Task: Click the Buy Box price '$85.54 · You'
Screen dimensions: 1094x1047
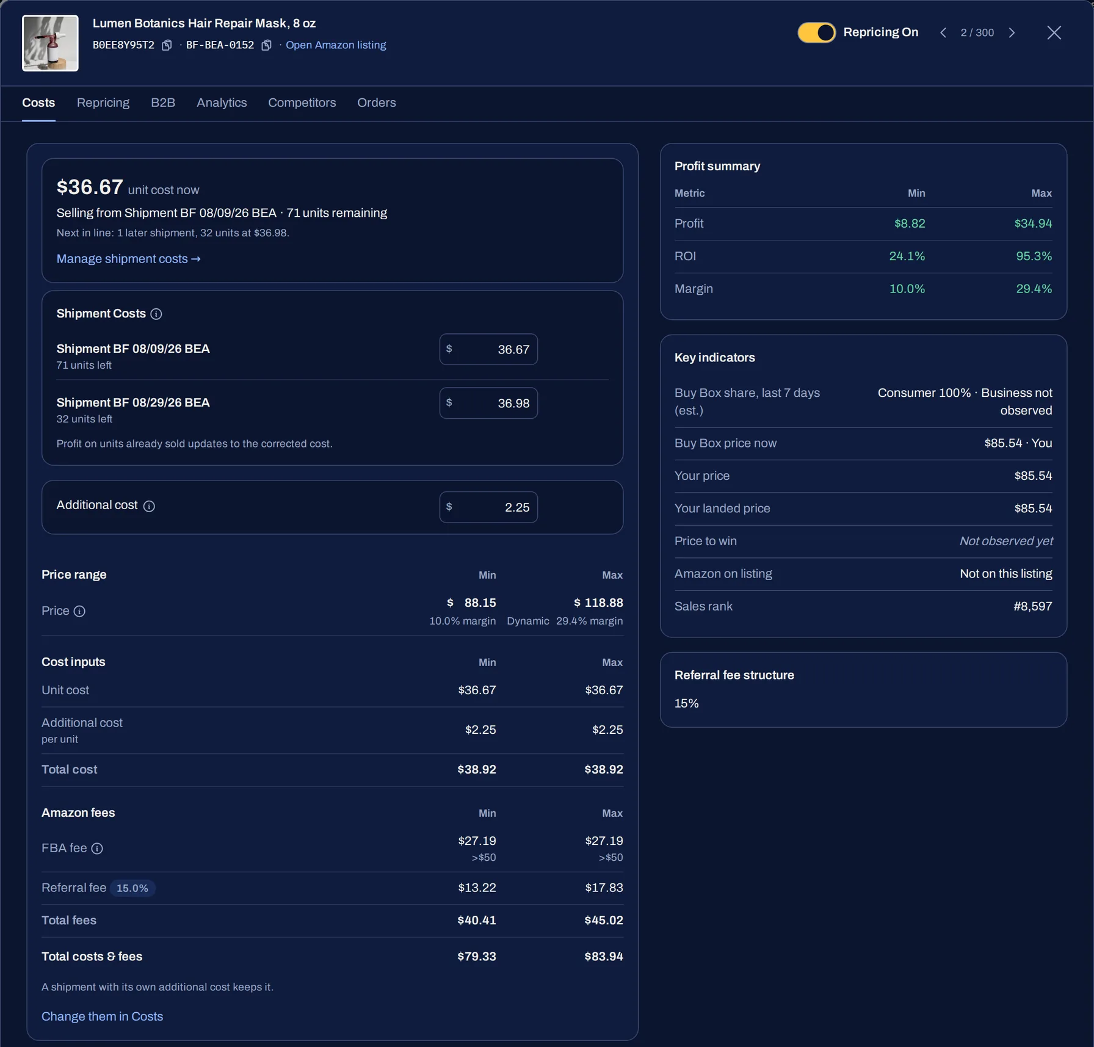Action: click(1018, 443)
